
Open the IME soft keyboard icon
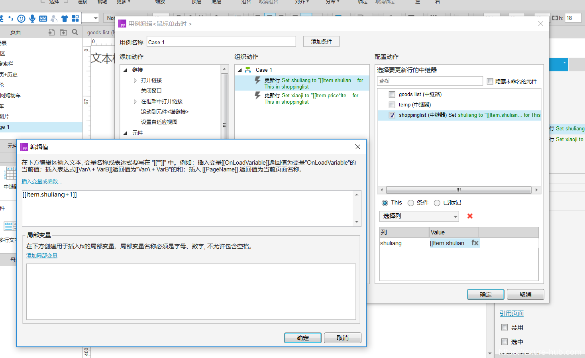43,18
